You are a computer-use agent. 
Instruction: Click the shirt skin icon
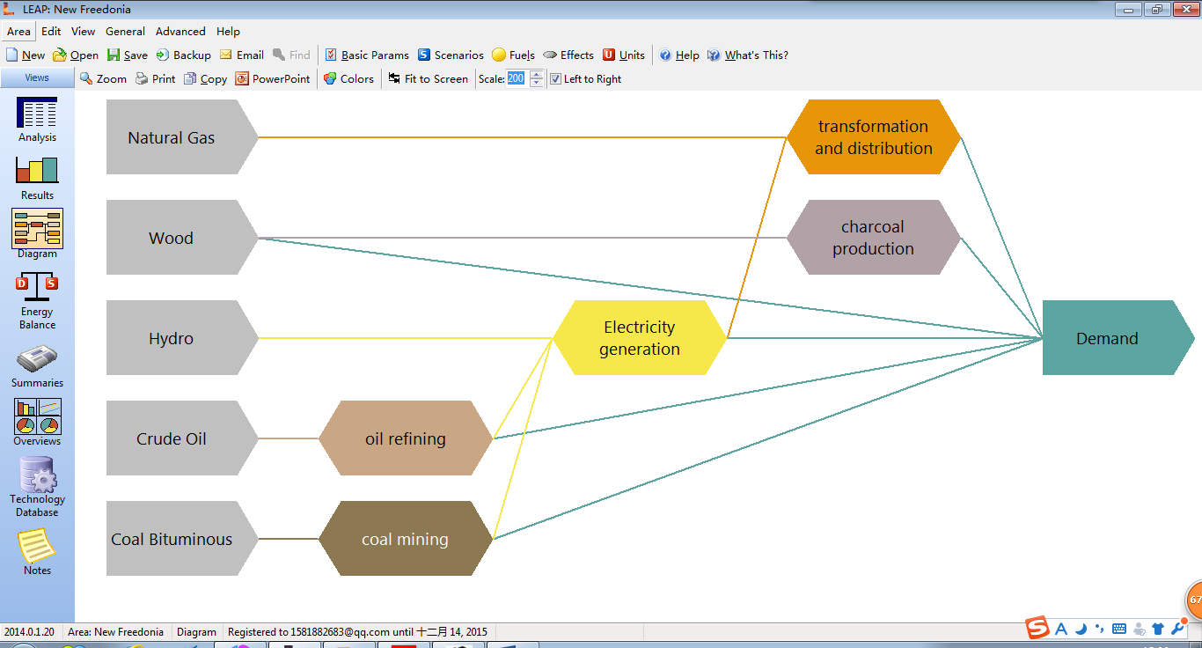(1158, 629)
